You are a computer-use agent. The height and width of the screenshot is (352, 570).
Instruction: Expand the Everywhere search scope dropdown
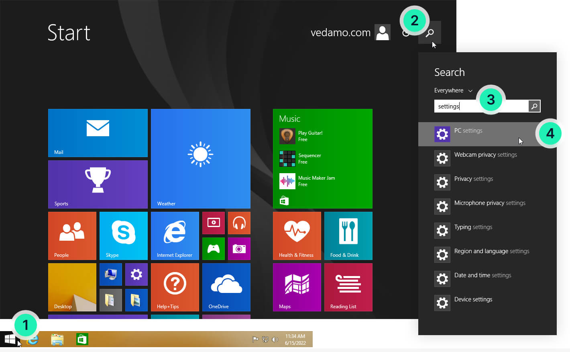[454, 90]
